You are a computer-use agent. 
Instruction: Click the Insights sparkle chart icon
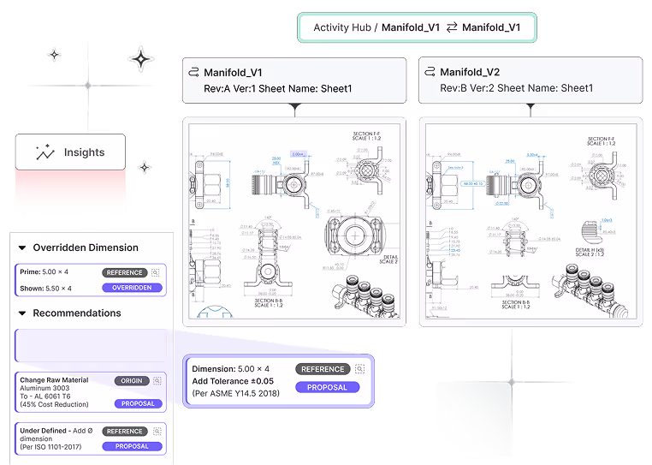[44, 152]
